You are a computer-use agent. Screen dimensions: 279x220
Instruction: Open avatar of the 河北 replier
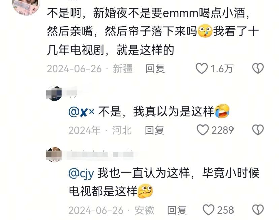[54, 93]
